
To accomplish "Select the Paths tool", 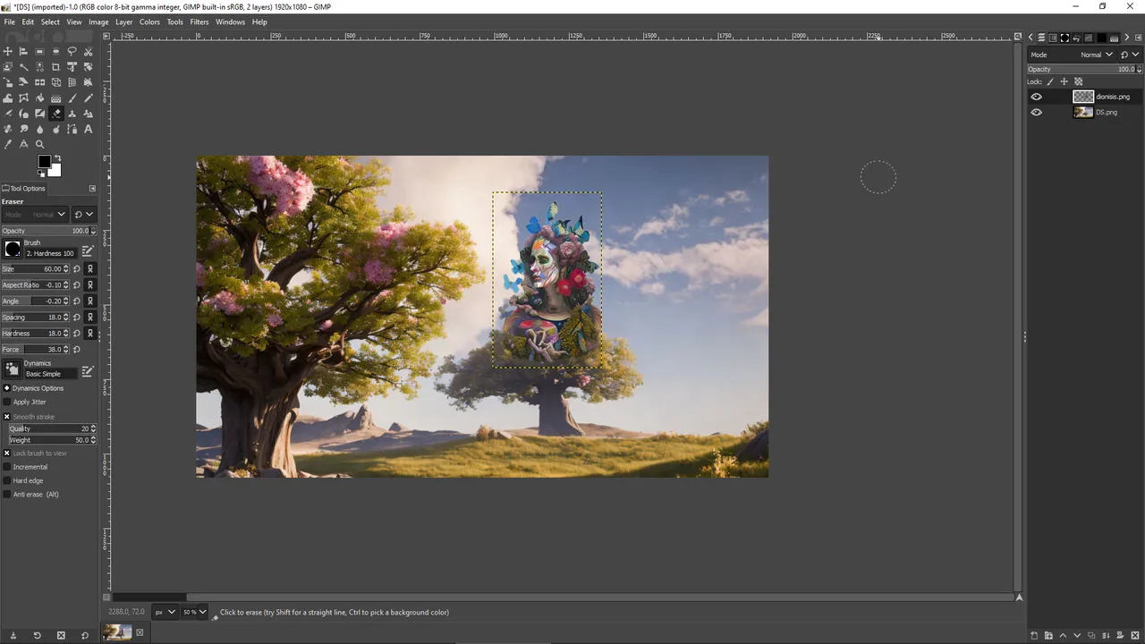I will pos(72,129).
